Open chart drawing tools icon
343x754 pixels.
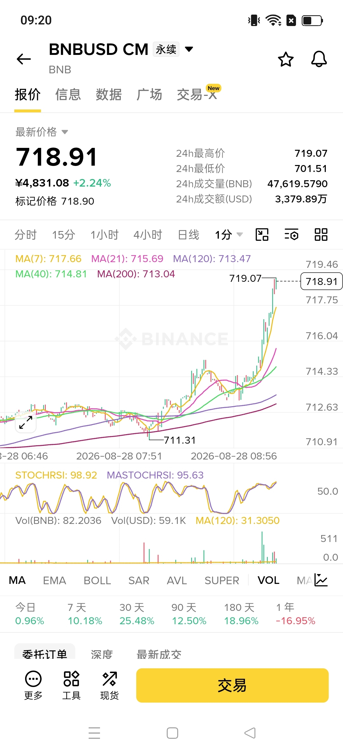262,235
